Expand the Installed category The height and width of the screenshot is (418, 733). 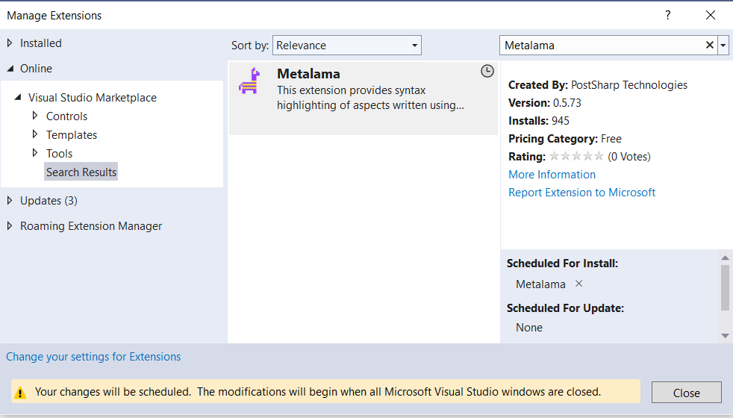pyautogui.click(x=10, y=43)
